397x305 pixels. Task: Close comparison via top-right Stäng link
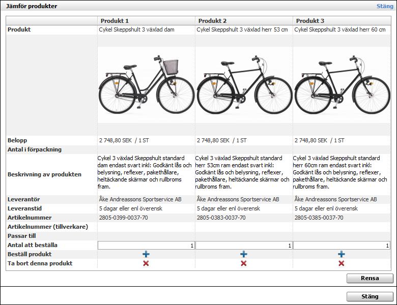pyautogui.click(x=385, y=6)
